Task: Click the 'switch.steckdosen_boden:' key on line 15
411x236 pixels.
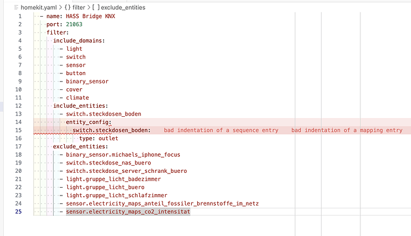Action: (x=111, y=130)
